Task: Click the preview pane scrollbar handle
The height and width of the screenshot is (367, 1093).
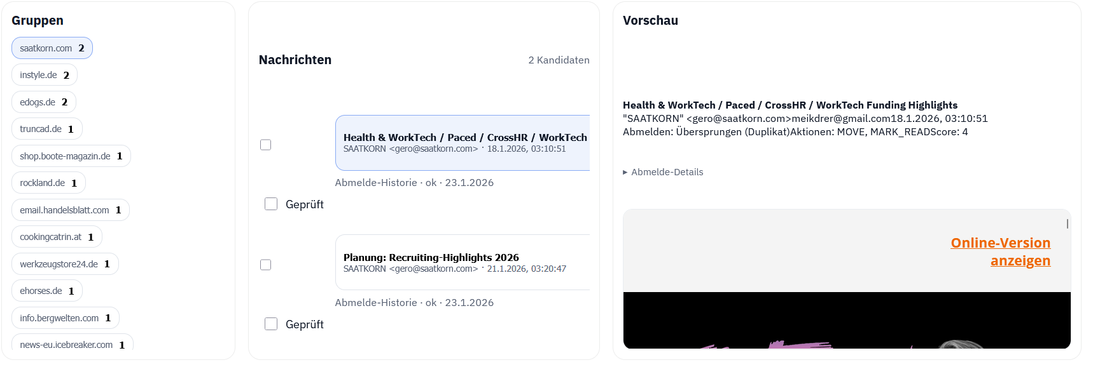Action: [1067, 224]
